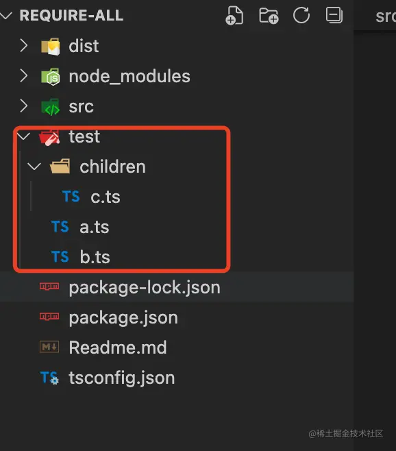This screenshot has width=396, height=451.
Task: Collapse the REQUIRE-ALL root section chevron
Action: pyautogui.click(x=6, y=15)
